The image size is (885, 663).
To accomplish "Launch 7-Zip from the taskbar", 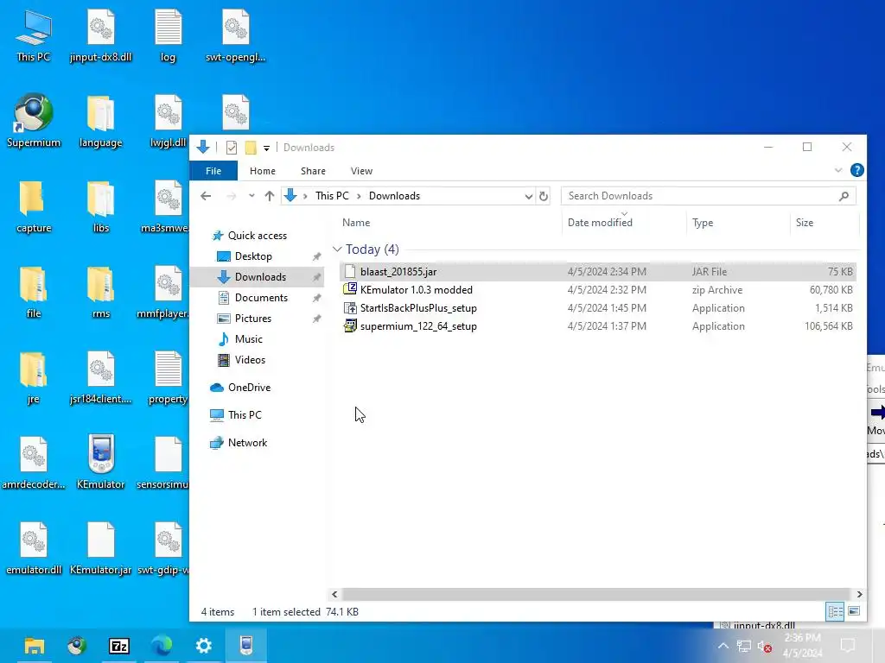I will (x=119, y=646).
